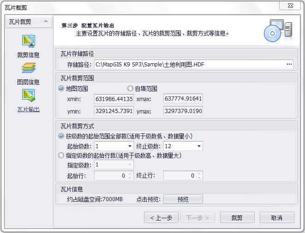Screen dimensions: 305x233
Task: Click the 瓦片裁剪范围 section header
Action: coord(77,78)
